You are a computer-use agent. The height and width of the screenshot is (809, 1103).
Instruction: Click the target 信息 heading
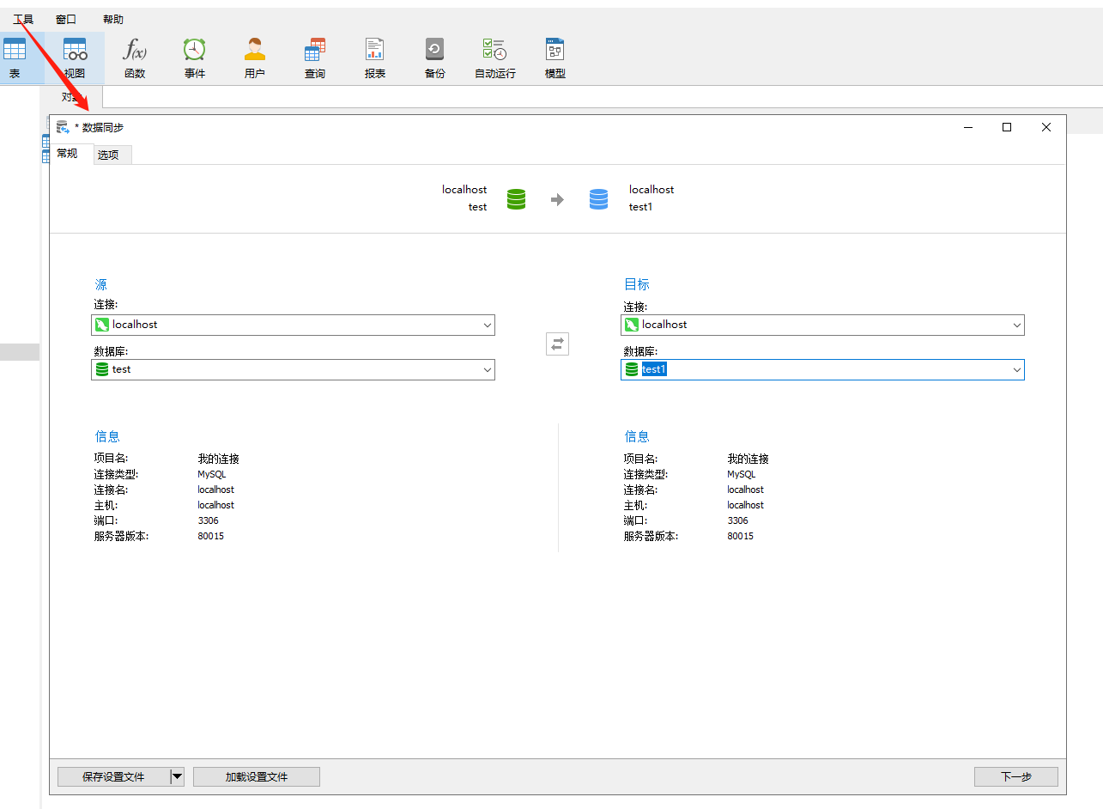click(637, 436)
